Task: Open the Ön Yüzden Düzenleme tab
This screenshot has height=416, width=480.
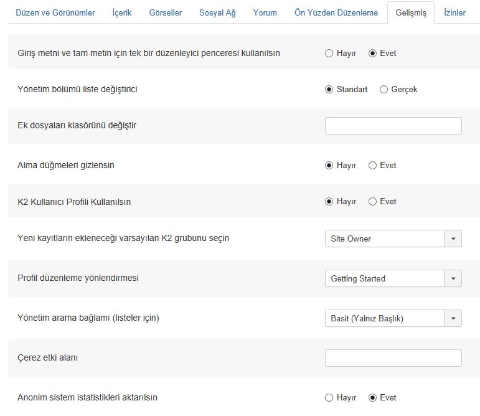Action: [x=336, y=12]
